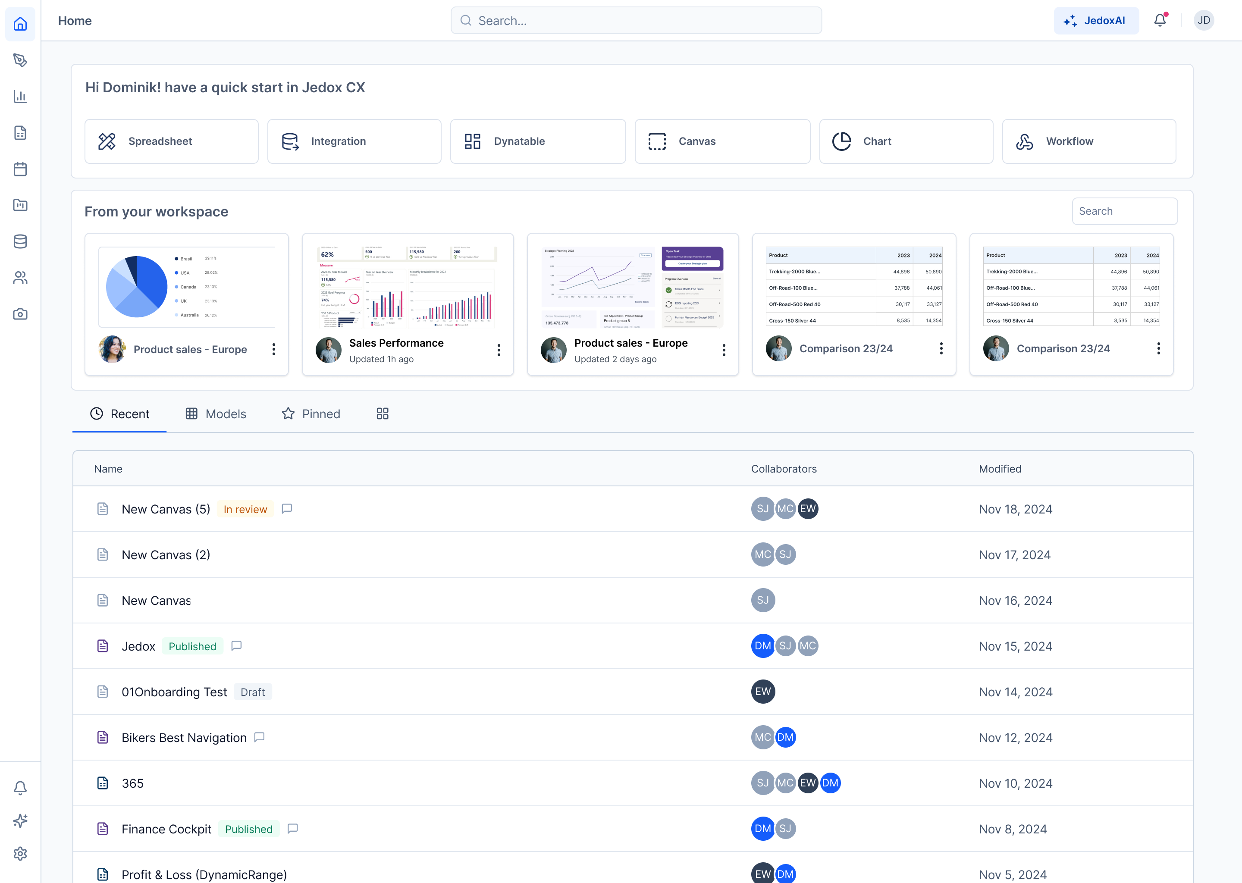Open the sparkle AI icon in sidebar
The width and height of the screenshot is (1242, 883).
(20, 820)
